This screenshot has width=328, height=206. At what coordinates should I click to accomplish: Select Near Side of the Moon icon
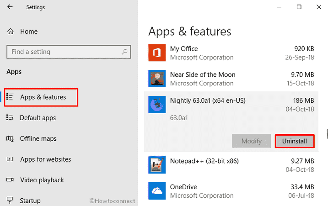pyautogui.click(x=157, y=79)
